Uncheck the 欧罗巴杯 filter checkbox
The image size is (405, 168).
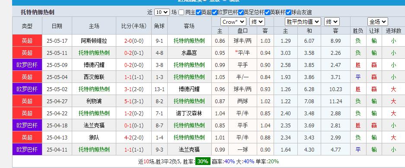[x=214, y=12]
